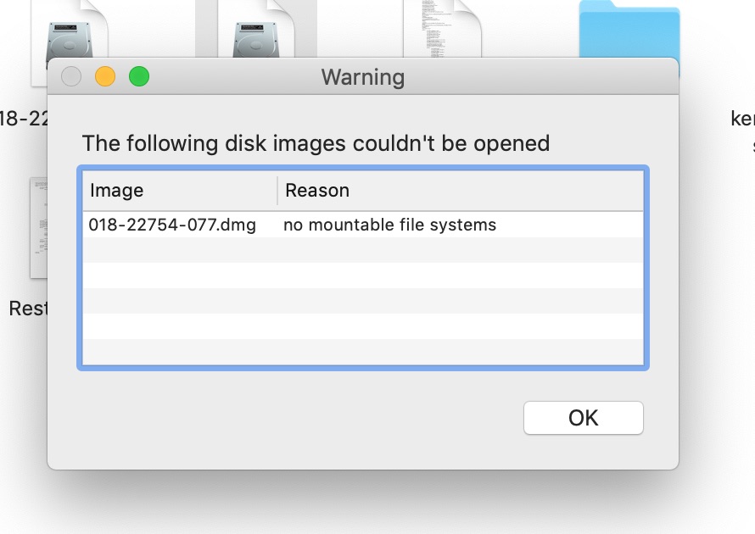Select the document thumbnail left of dialog
This screenshot has width=755, height=534.
pos(38,227)
